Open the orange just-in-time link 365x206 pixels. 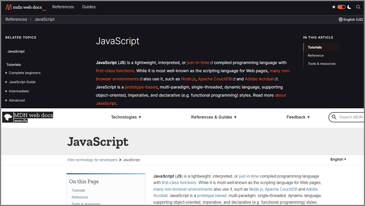coord(198,63)
